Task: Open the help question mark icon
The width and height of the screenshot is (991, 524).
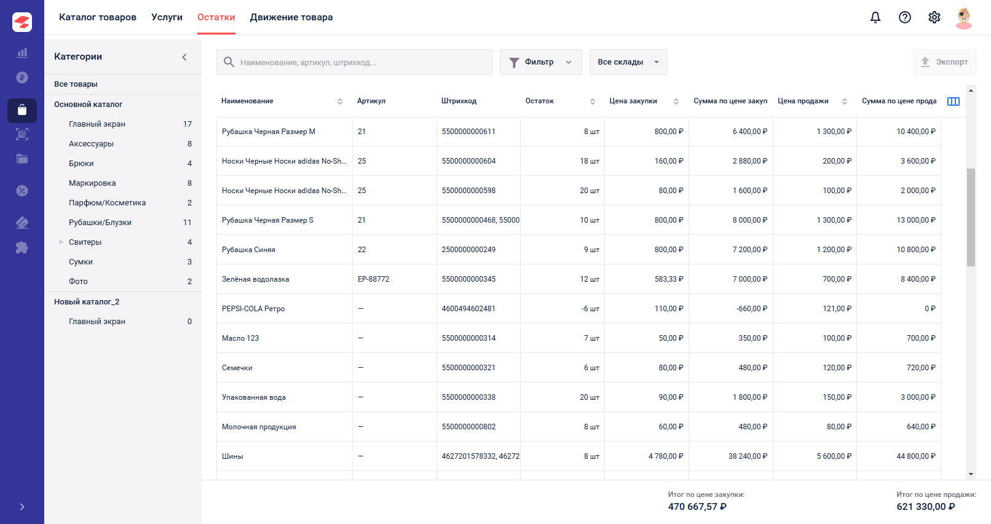Action: (x=905, y=17)
